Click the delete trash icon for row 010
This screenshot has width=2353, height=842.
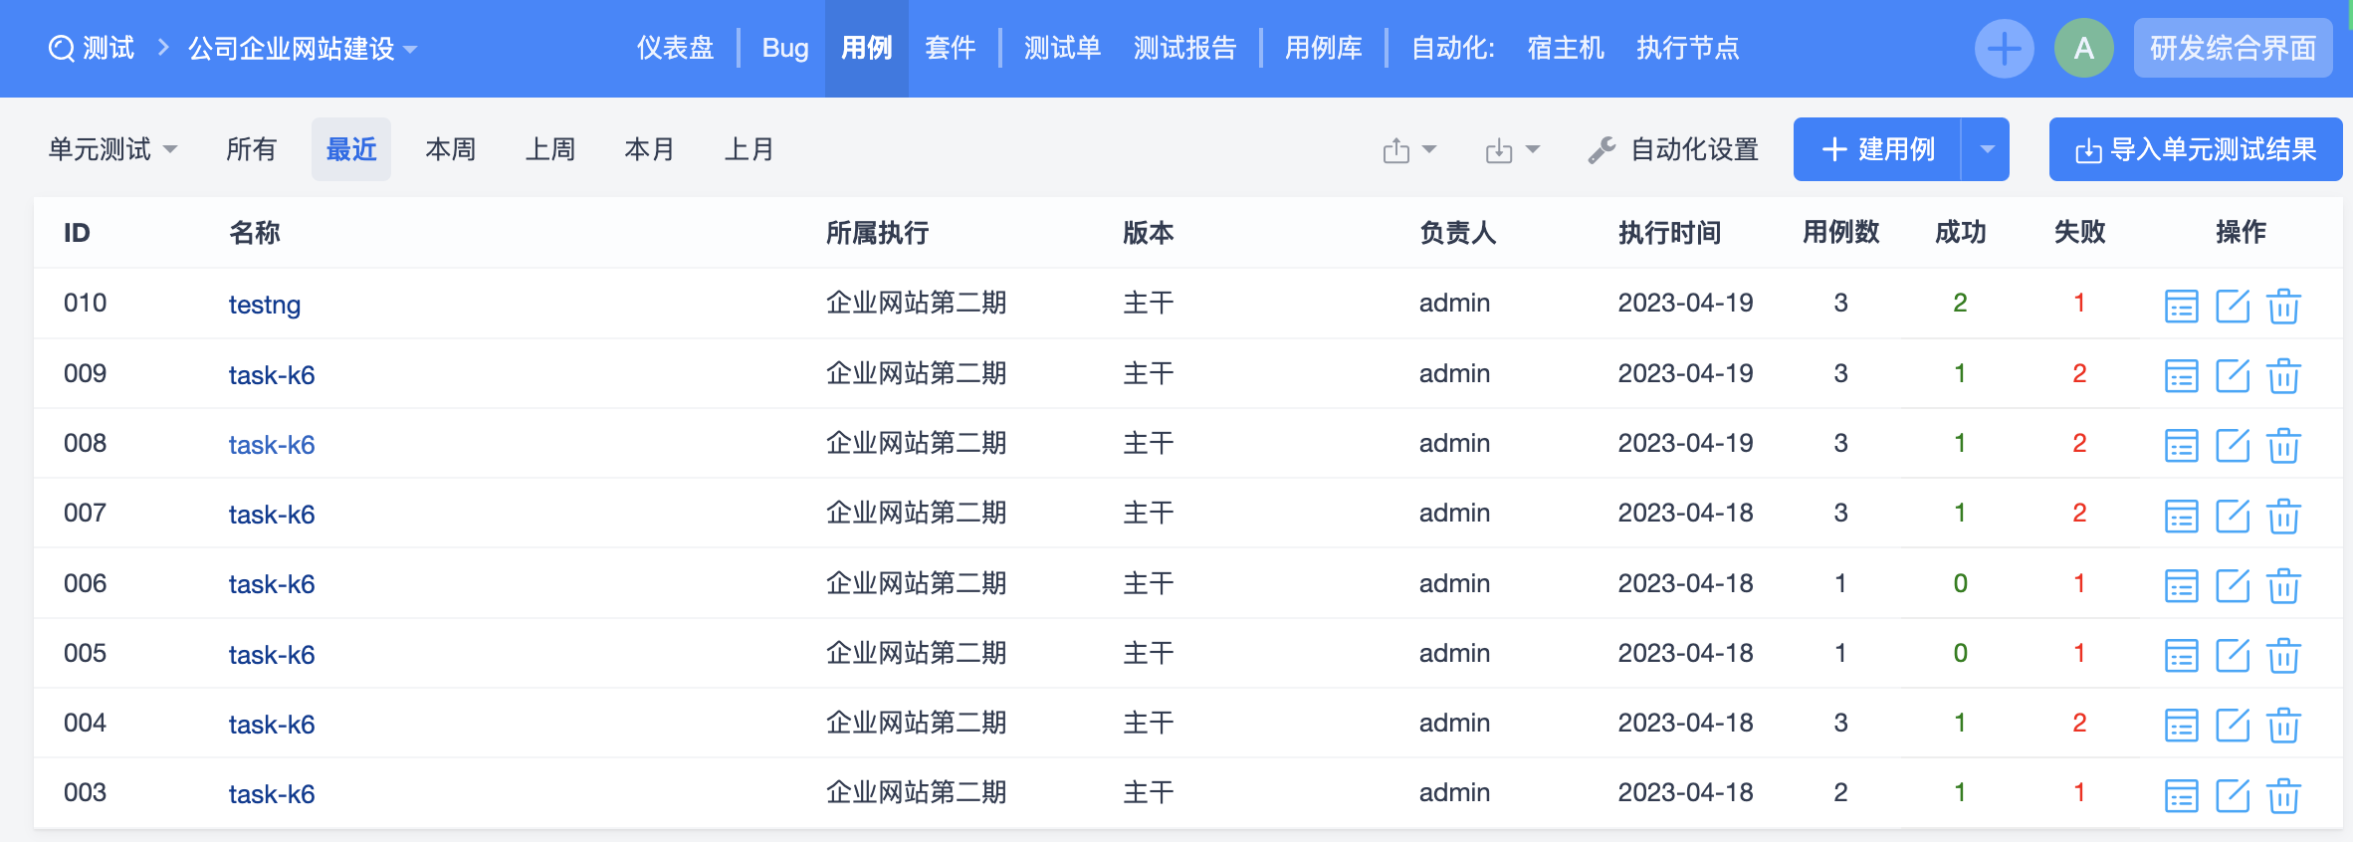[x=2283, y=306]
